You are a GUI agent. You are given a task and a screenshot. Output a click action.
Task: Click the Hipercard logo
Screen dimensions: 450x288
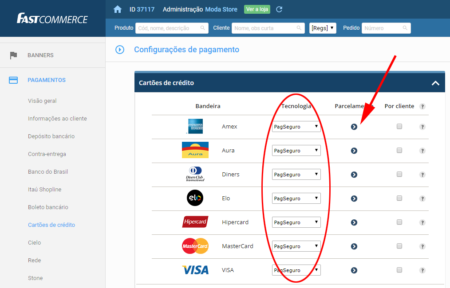[x=195, y=222]
